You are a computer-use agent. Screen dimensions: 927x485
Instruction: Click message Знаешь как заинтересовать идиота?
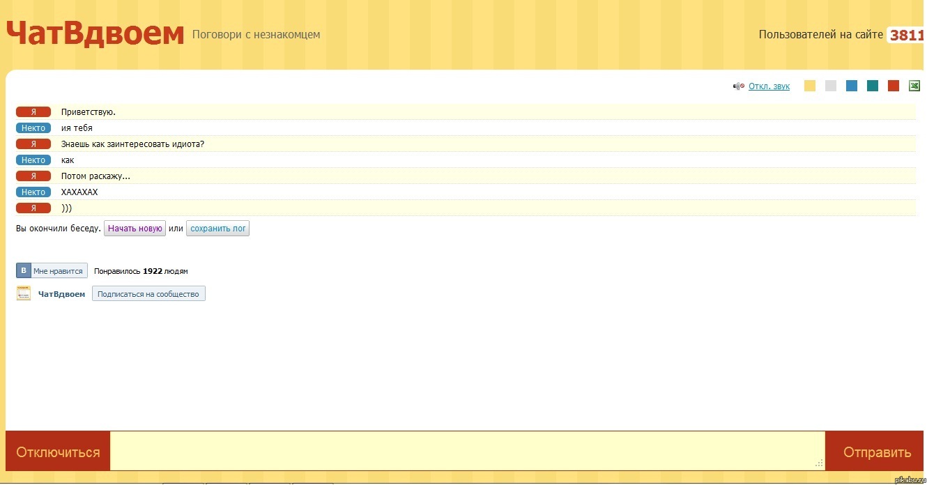pyautogui.click(x=132, y=144)
